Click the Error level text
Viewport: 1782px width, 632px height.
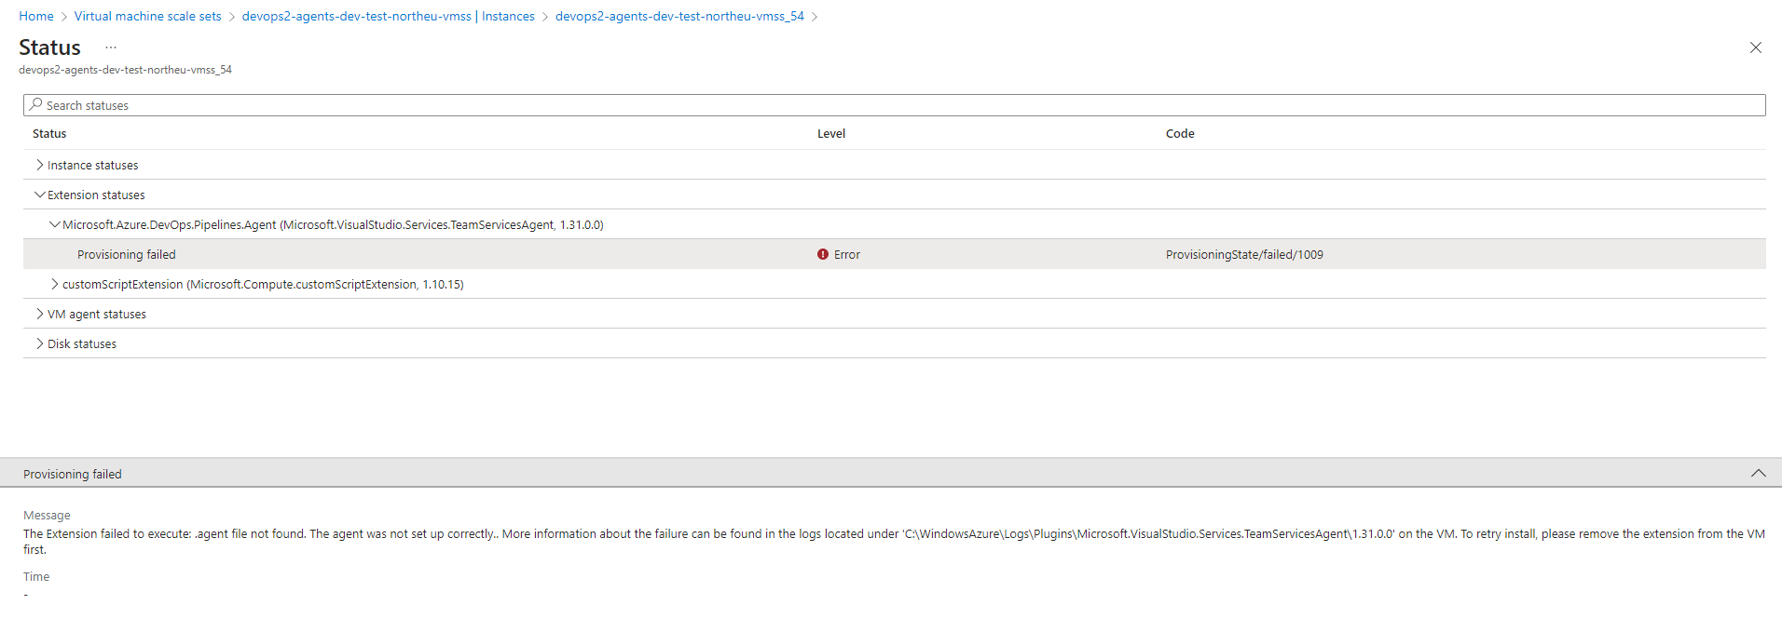point(847,255)
